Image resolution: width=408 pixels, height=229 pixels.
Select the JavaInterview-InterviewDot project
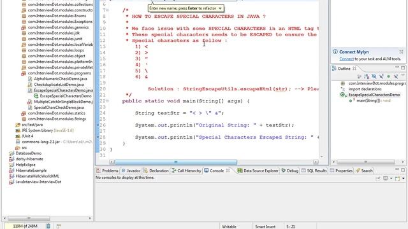point(38,182)
